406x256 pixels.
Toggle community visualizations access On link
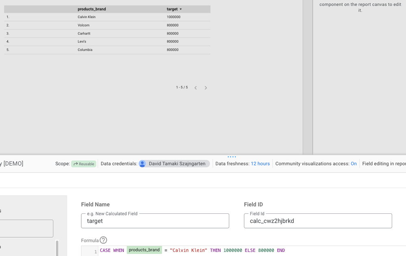354,163
